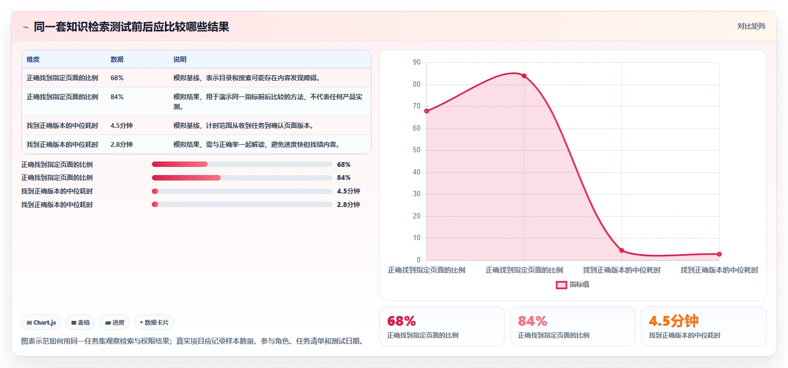The image size is (788, 368).
Task: Click the 维度 column header
Action: [33, 60]
